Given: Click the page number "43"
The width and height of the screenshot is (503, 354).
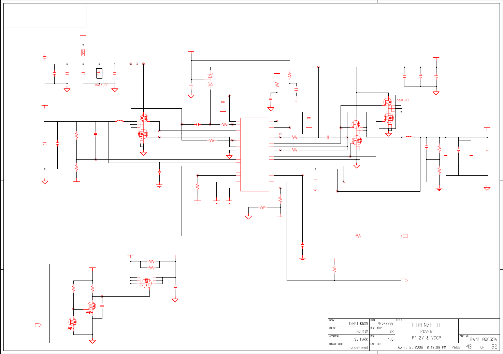Looking at the screenshot, I should click(469, 347).
